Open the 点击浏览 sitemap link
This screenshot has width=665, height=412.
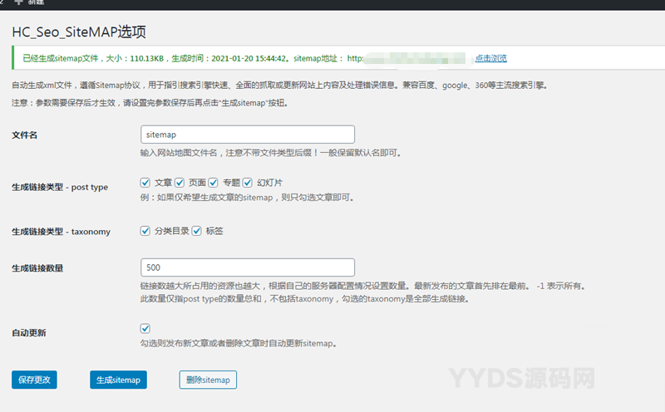490,58
